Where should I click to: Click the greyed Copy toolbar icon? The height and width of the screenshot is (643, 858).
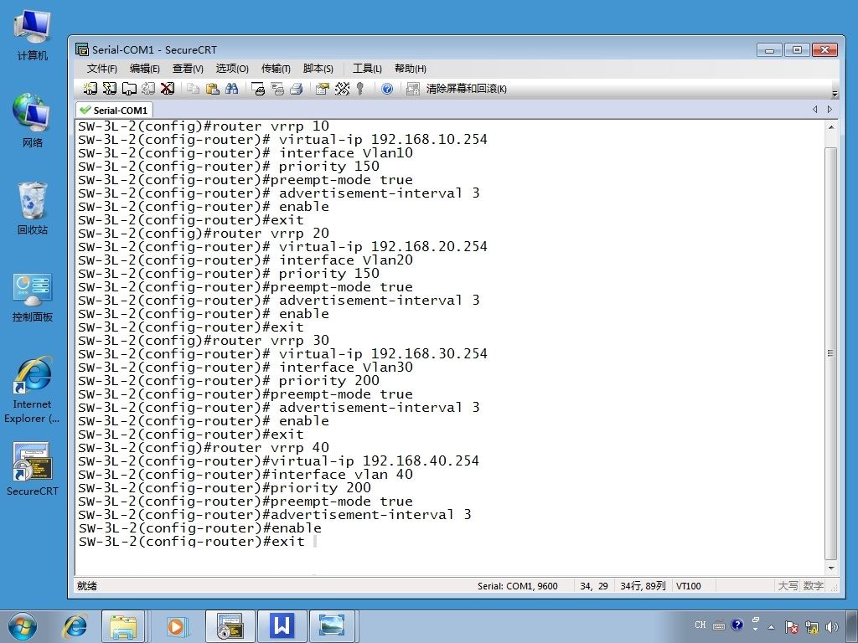[x=193, y=89]
